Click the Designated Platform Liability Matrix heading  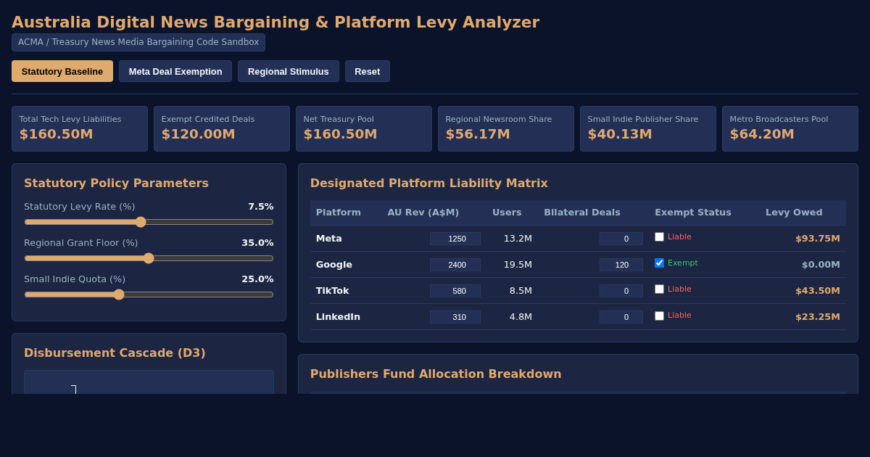pos(429,184)
